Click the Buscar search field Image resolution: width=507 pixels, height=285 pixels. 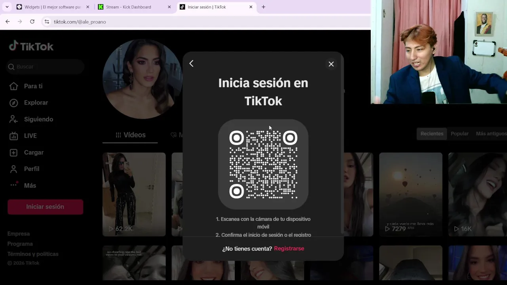pyautogui.click(x=46, y=66)
